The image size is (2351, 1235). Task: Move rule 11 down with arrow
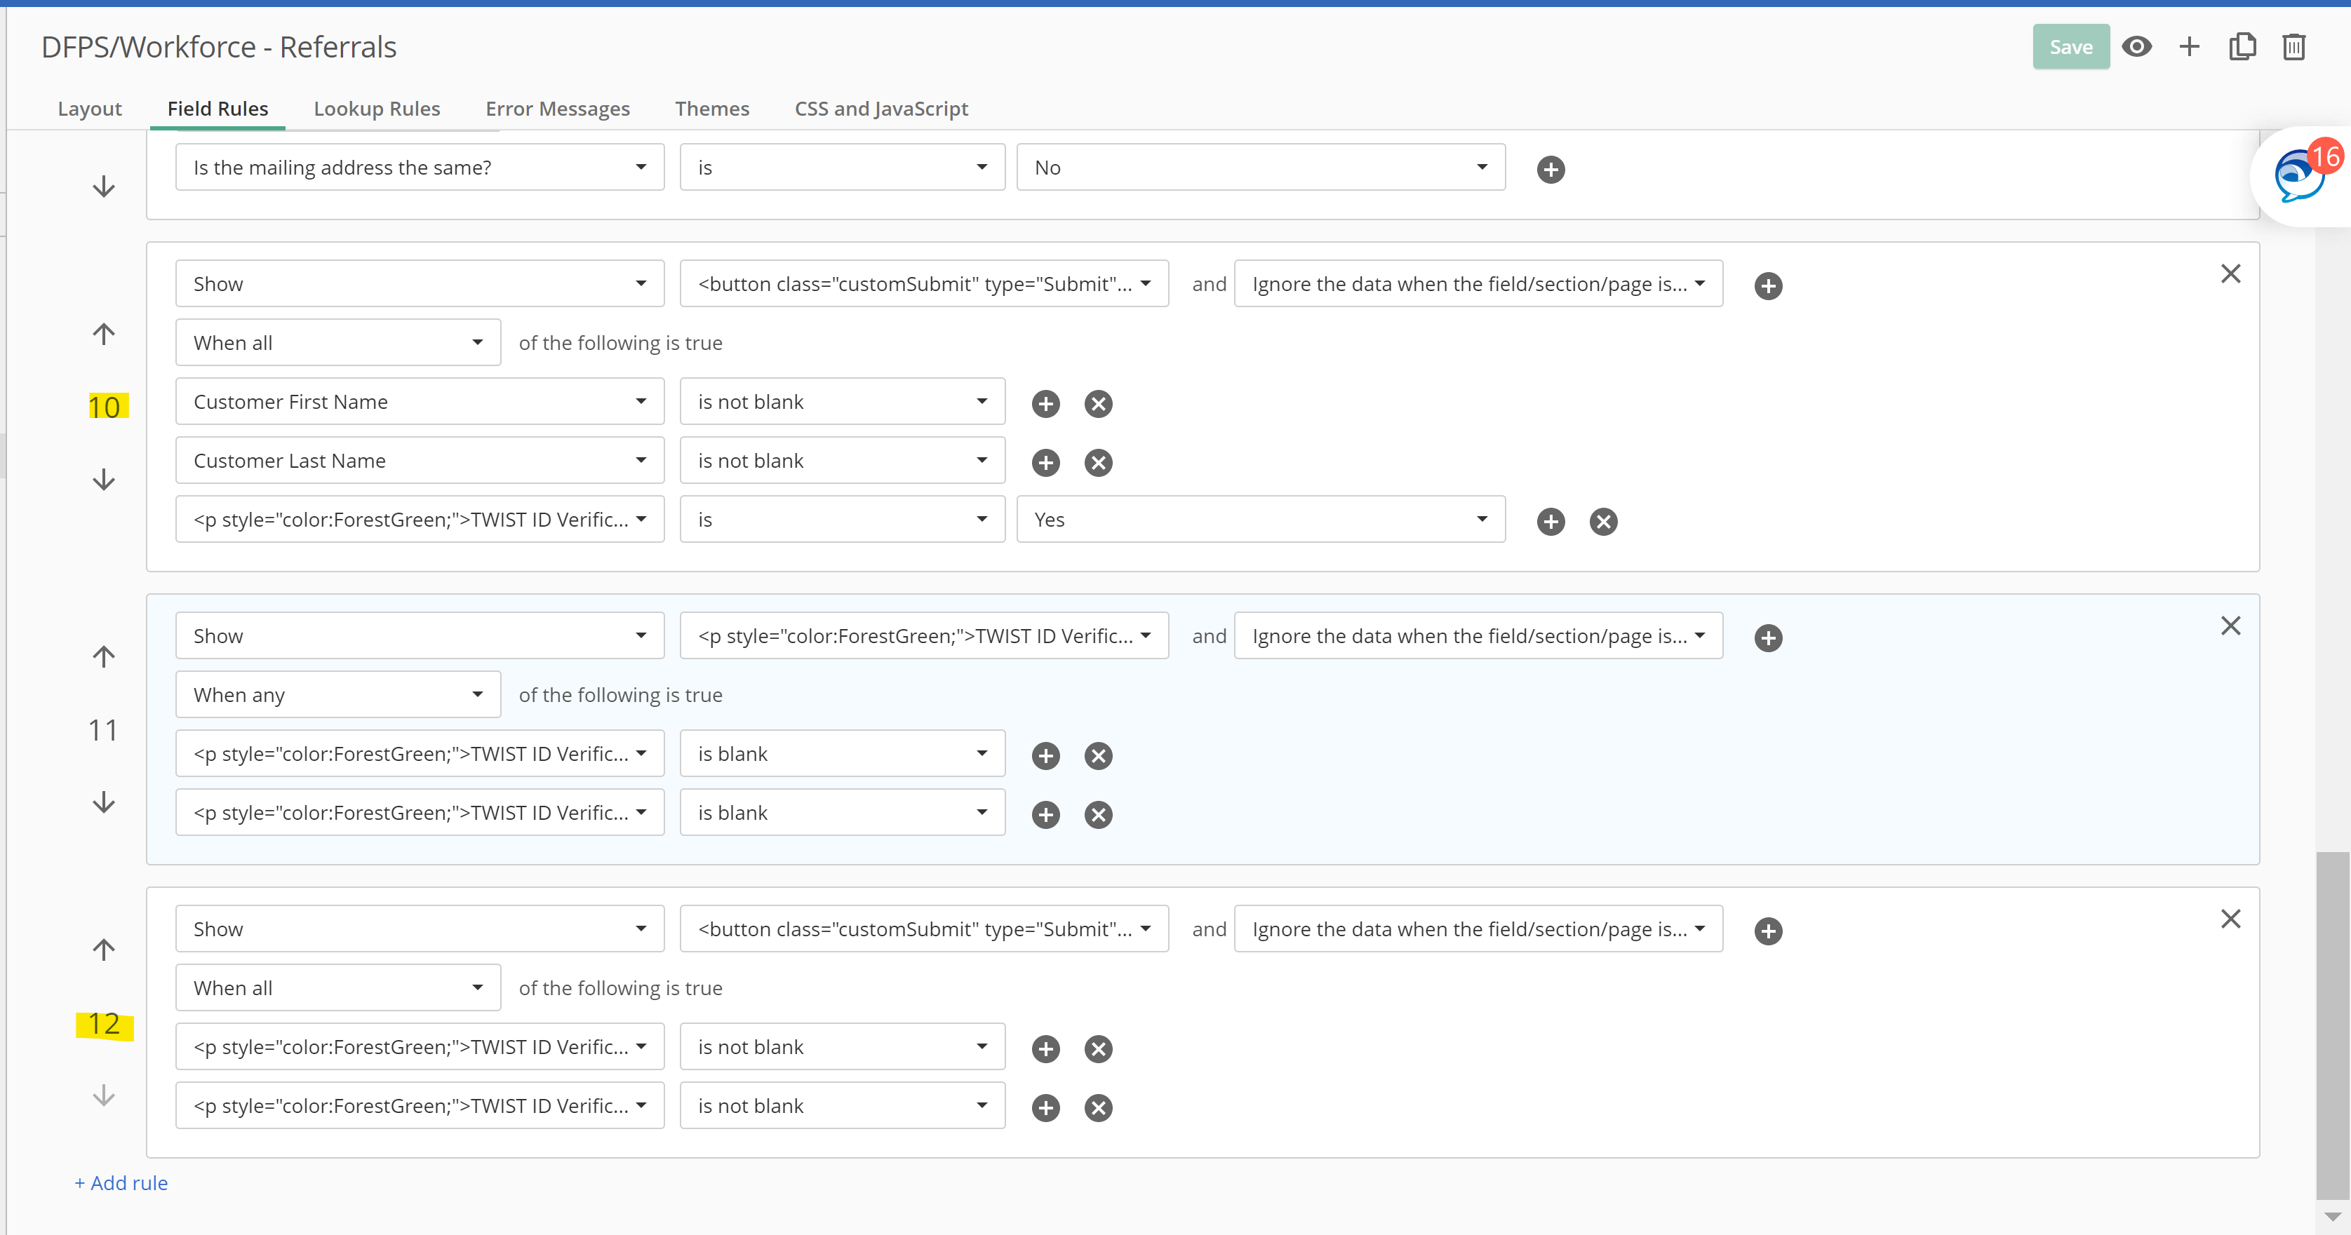(104, 803)
